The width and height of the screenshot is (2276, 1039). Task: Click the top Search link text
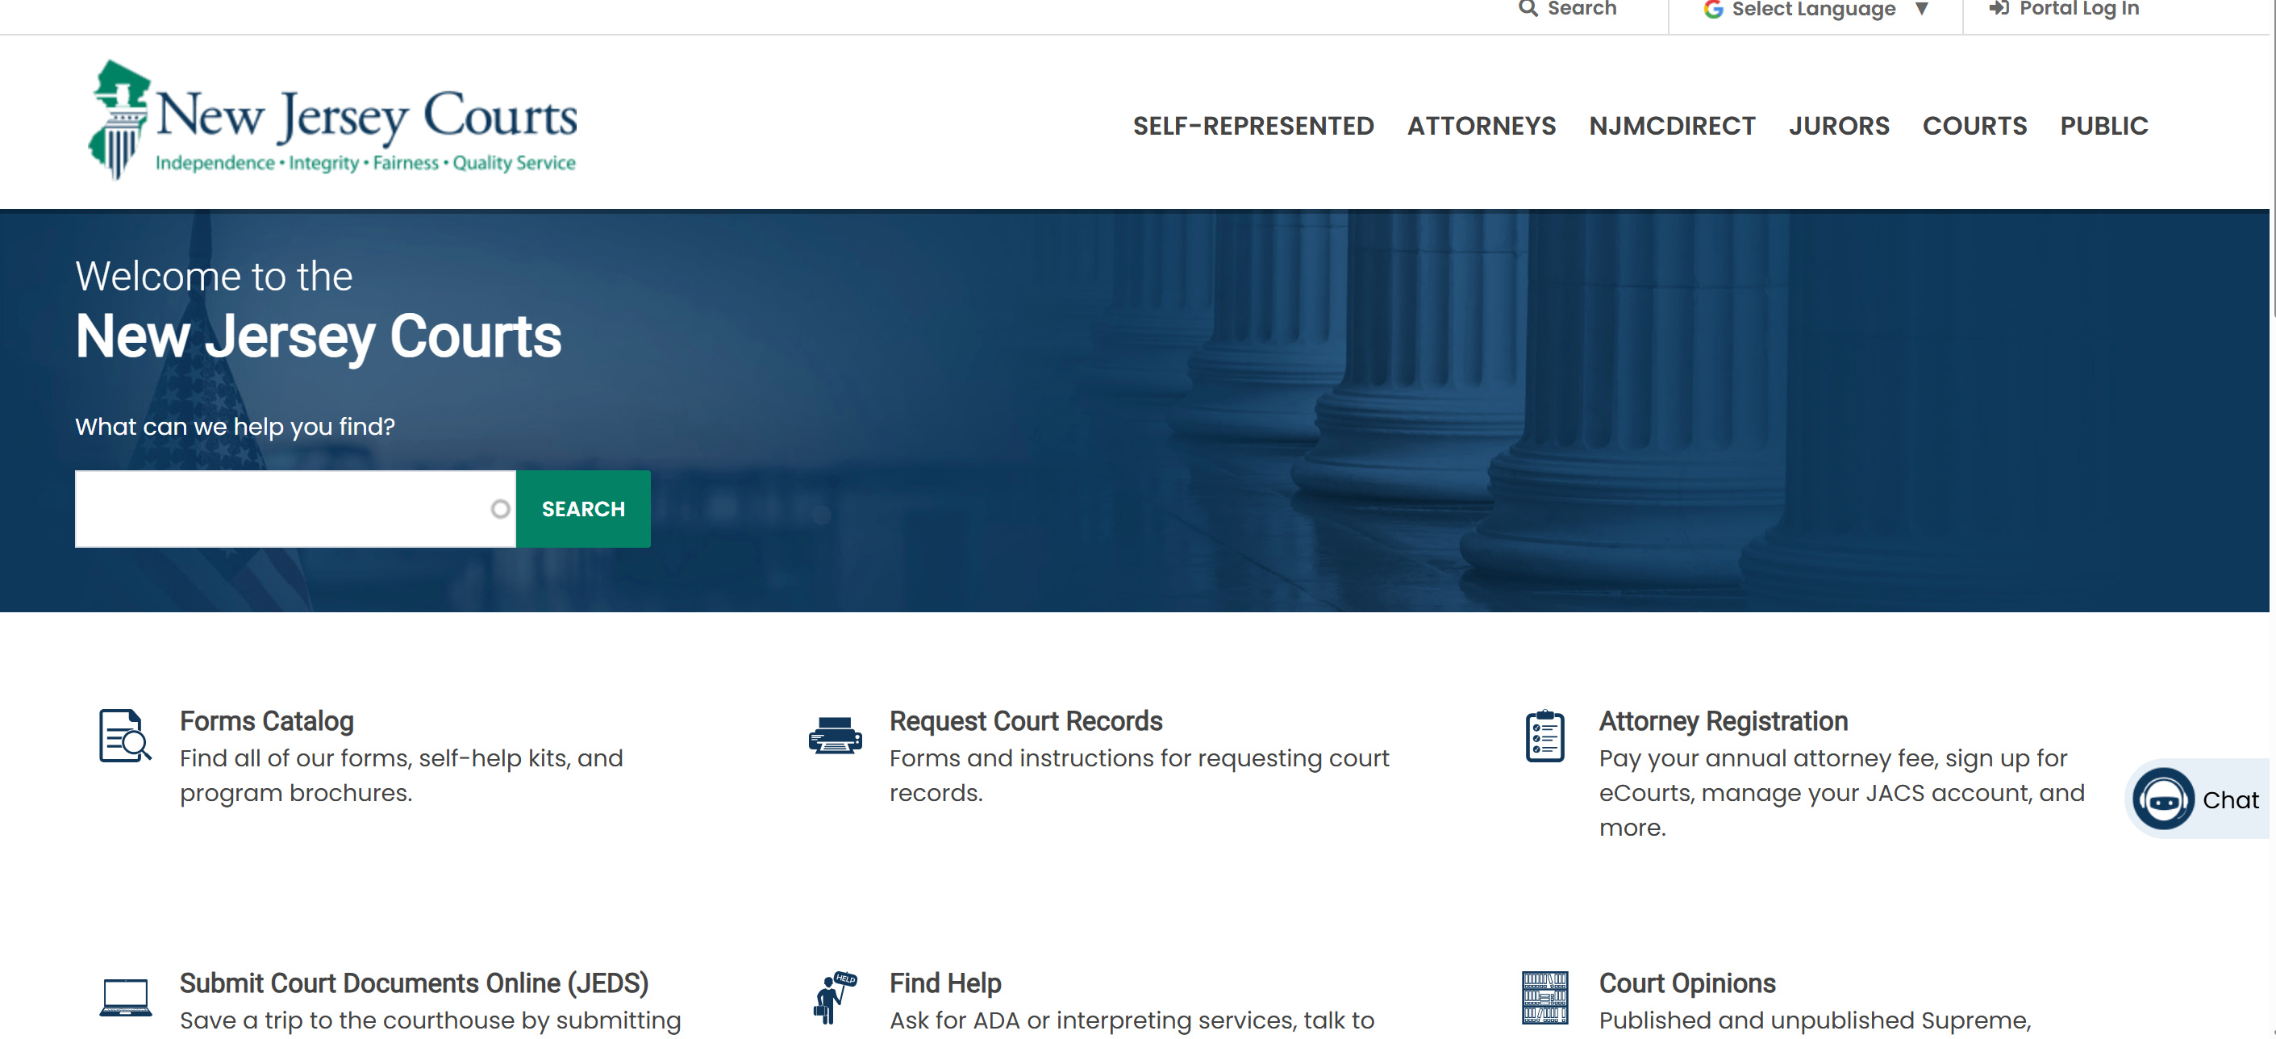1582,9
